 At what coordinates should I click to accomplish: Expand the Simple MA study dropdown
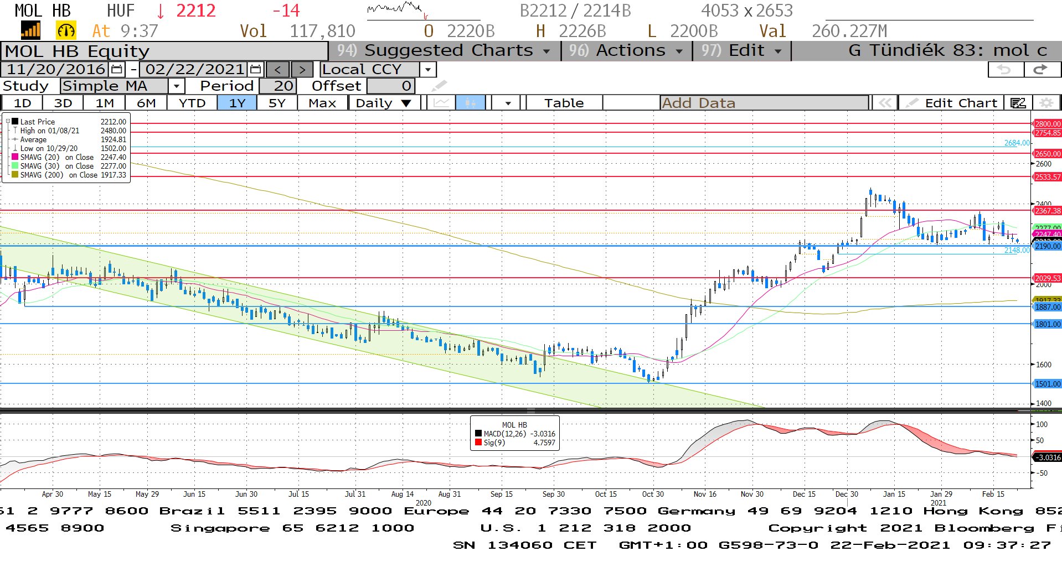[176, 86]
